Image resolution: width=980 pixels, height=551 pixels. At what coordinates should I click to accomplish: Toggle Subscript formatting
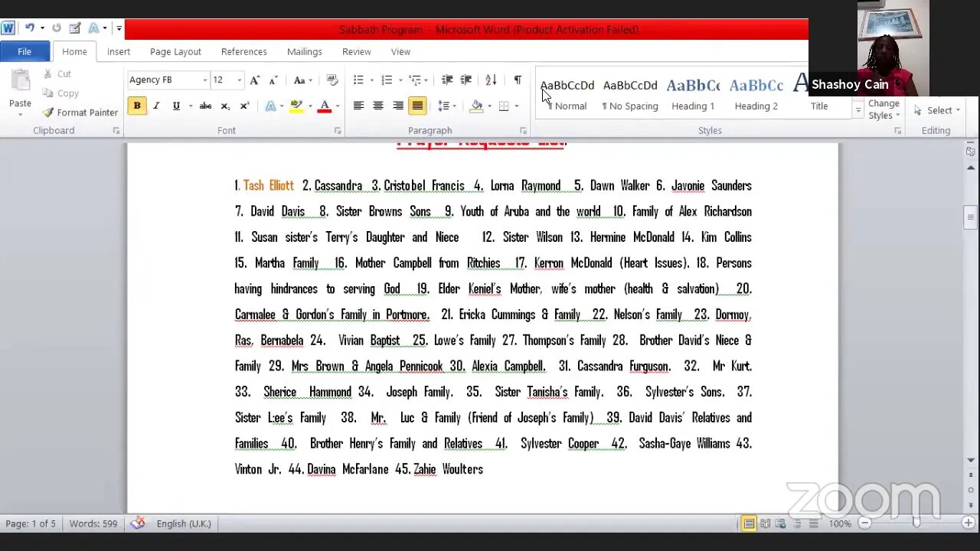(225, 106)
